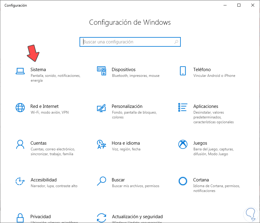Click 'Buscar mis archivos, permisos' text
This screenshot has width=260, height=223.
(136, 186)
